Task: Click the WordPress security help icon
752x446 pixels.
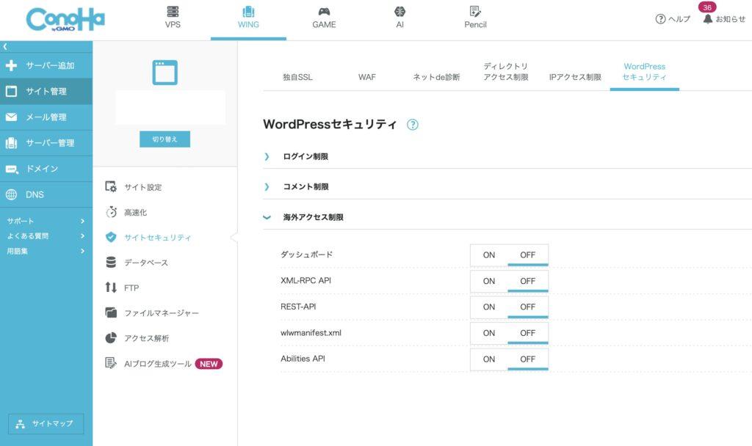Action: 413,125
